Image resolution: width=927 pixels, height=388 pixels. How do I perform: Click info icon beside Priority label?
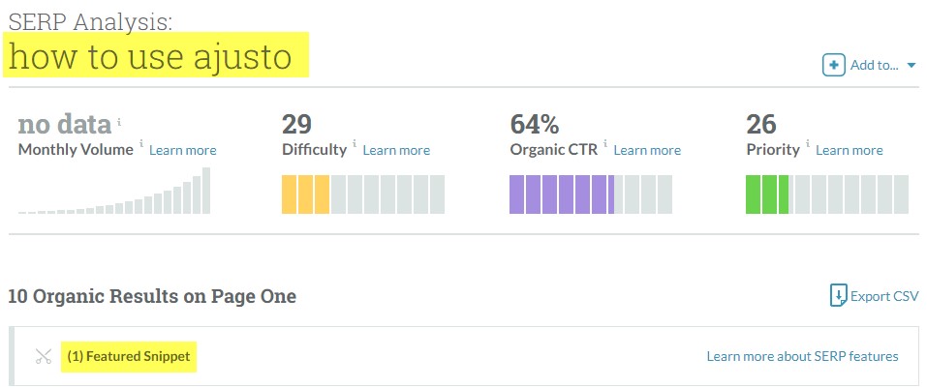tap(808, 144)
